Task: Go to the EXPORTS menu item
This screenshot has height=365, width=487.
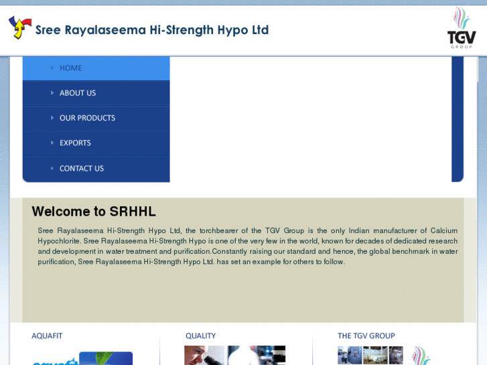Action: [96, 143]
